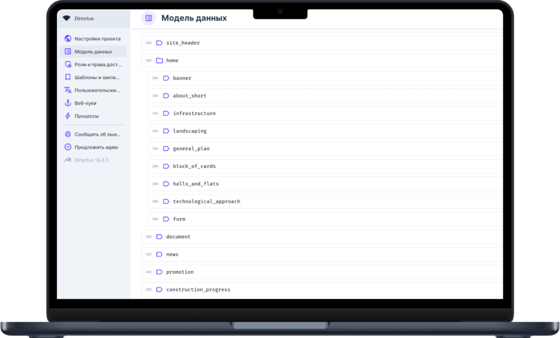The width and height of the screenshot is (560, 338).
Task: Click the promotion collection icon
Action: (160, 272)
